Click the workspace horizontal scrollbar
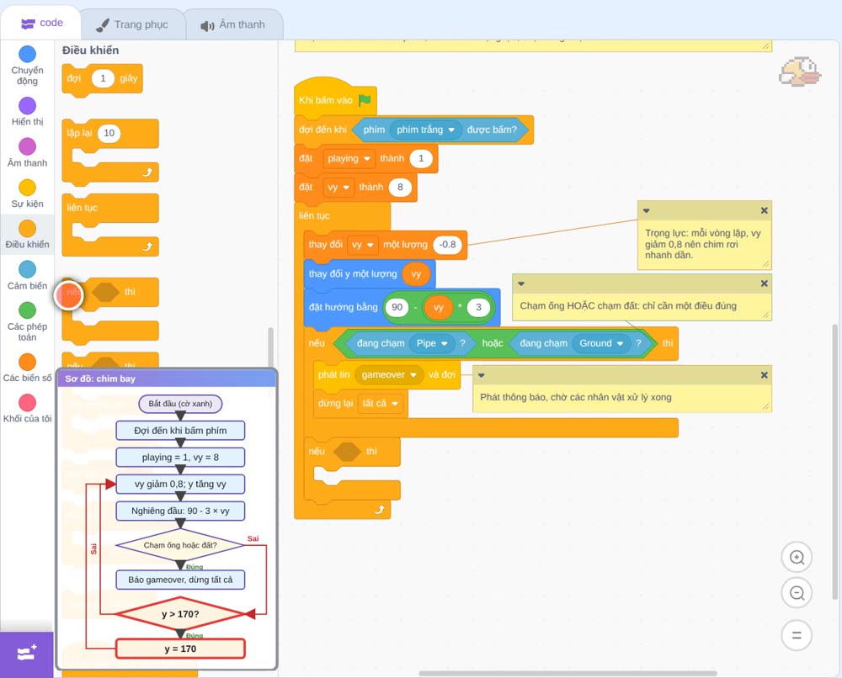The width and height of the screenshot is (842, 678). coord(568,673)
